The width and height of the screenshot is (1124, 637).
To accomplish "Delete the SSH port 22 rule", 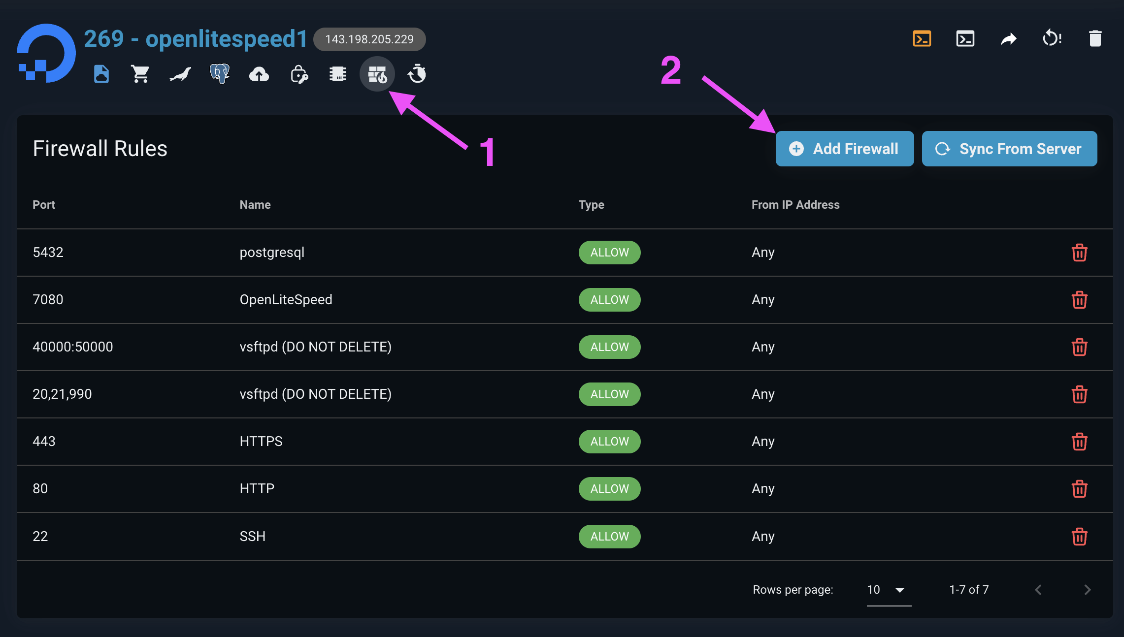I will (1080, 536).
